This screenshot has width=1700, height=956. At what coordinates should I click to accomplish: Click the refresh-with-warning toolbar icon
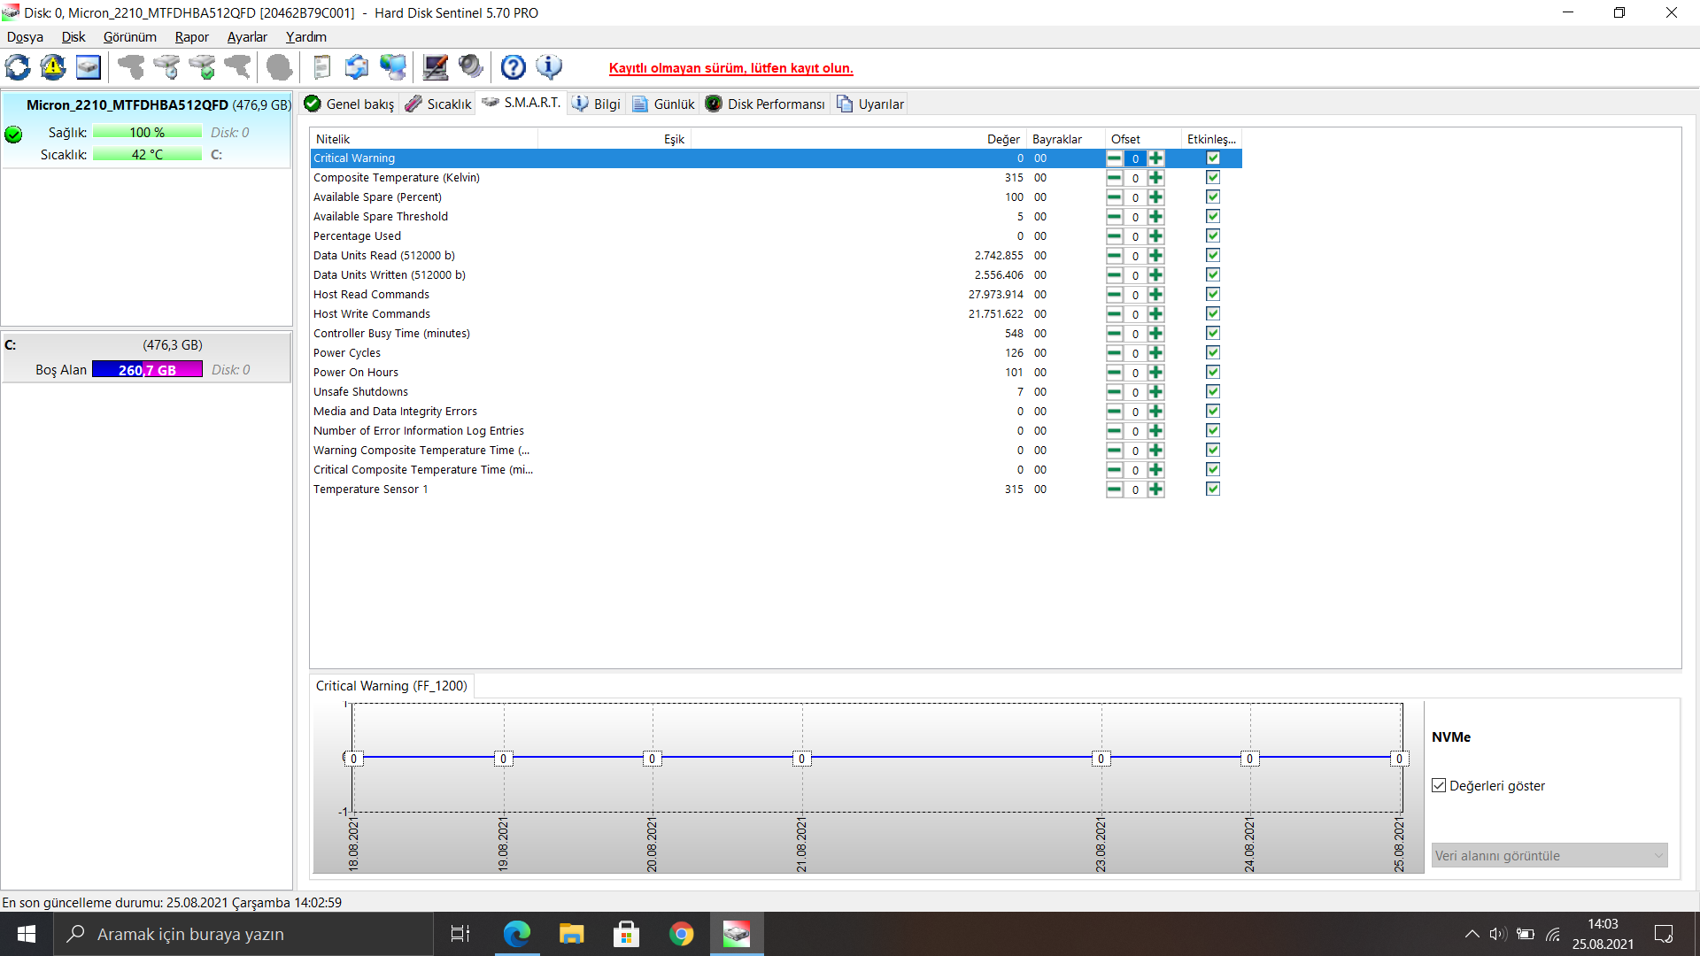click(53, 67)
